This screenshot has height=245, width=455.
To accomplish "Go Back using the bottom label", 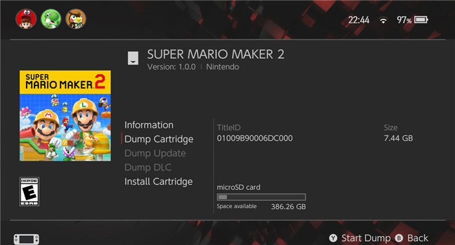I will [x=417, y=238].
